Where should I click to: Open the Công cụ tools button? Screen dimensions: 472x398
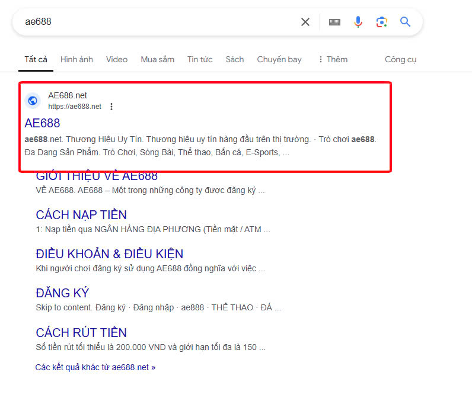(x=400, y=59)
